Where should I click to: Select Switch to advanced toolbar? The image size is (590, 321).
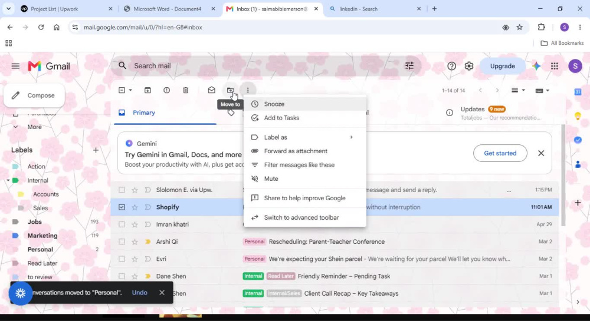click(x=305, y=218)
